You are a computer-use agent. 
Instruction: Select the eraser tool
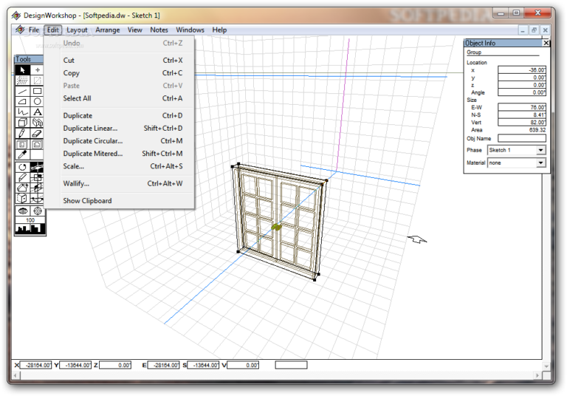click(x=38, y=134)
